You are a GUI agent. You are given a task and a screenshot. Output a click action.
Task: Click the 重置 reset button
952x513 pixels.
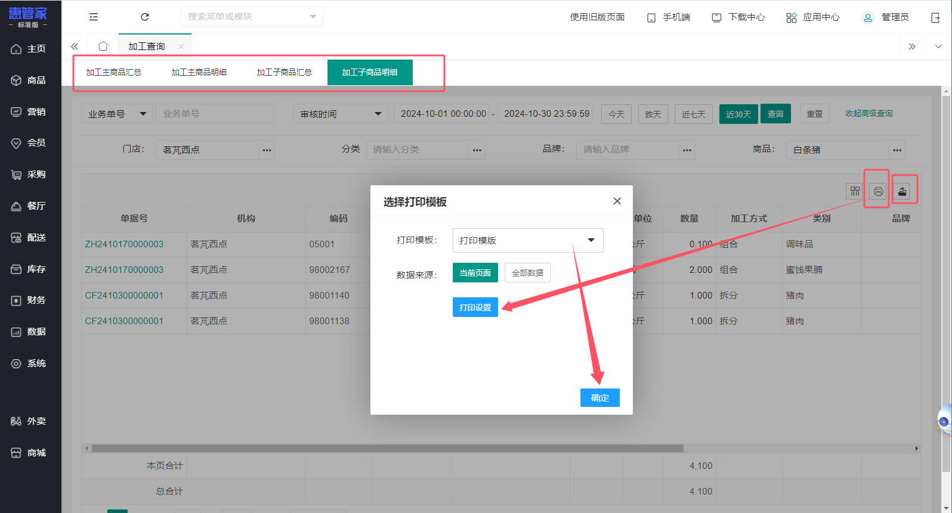pyautogui.click(x=814, y=114)
